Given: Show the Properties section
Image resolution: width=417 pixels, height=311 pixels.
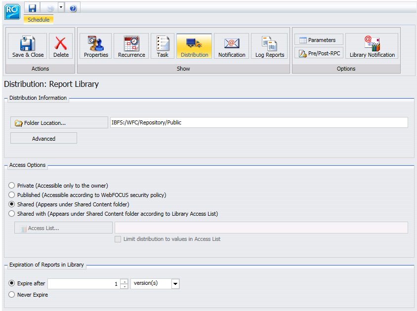Looking at the screenshot, I should 96,46.
